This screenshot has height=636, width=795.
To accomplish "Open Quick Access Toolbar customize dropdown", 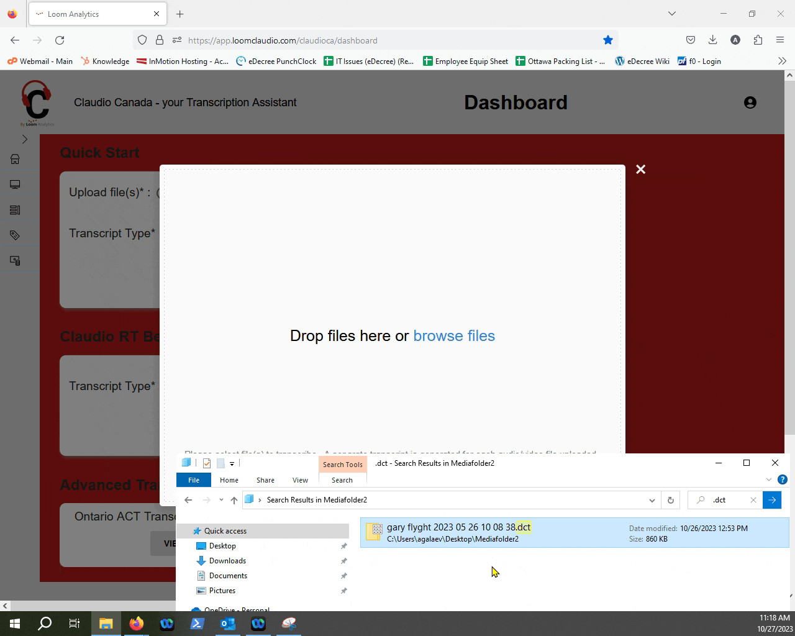I will coord(232,463).
